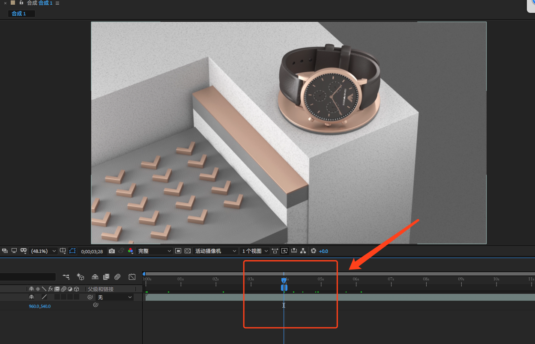Click the 0;00;03;28 current time display

click(x=92, y=252)
